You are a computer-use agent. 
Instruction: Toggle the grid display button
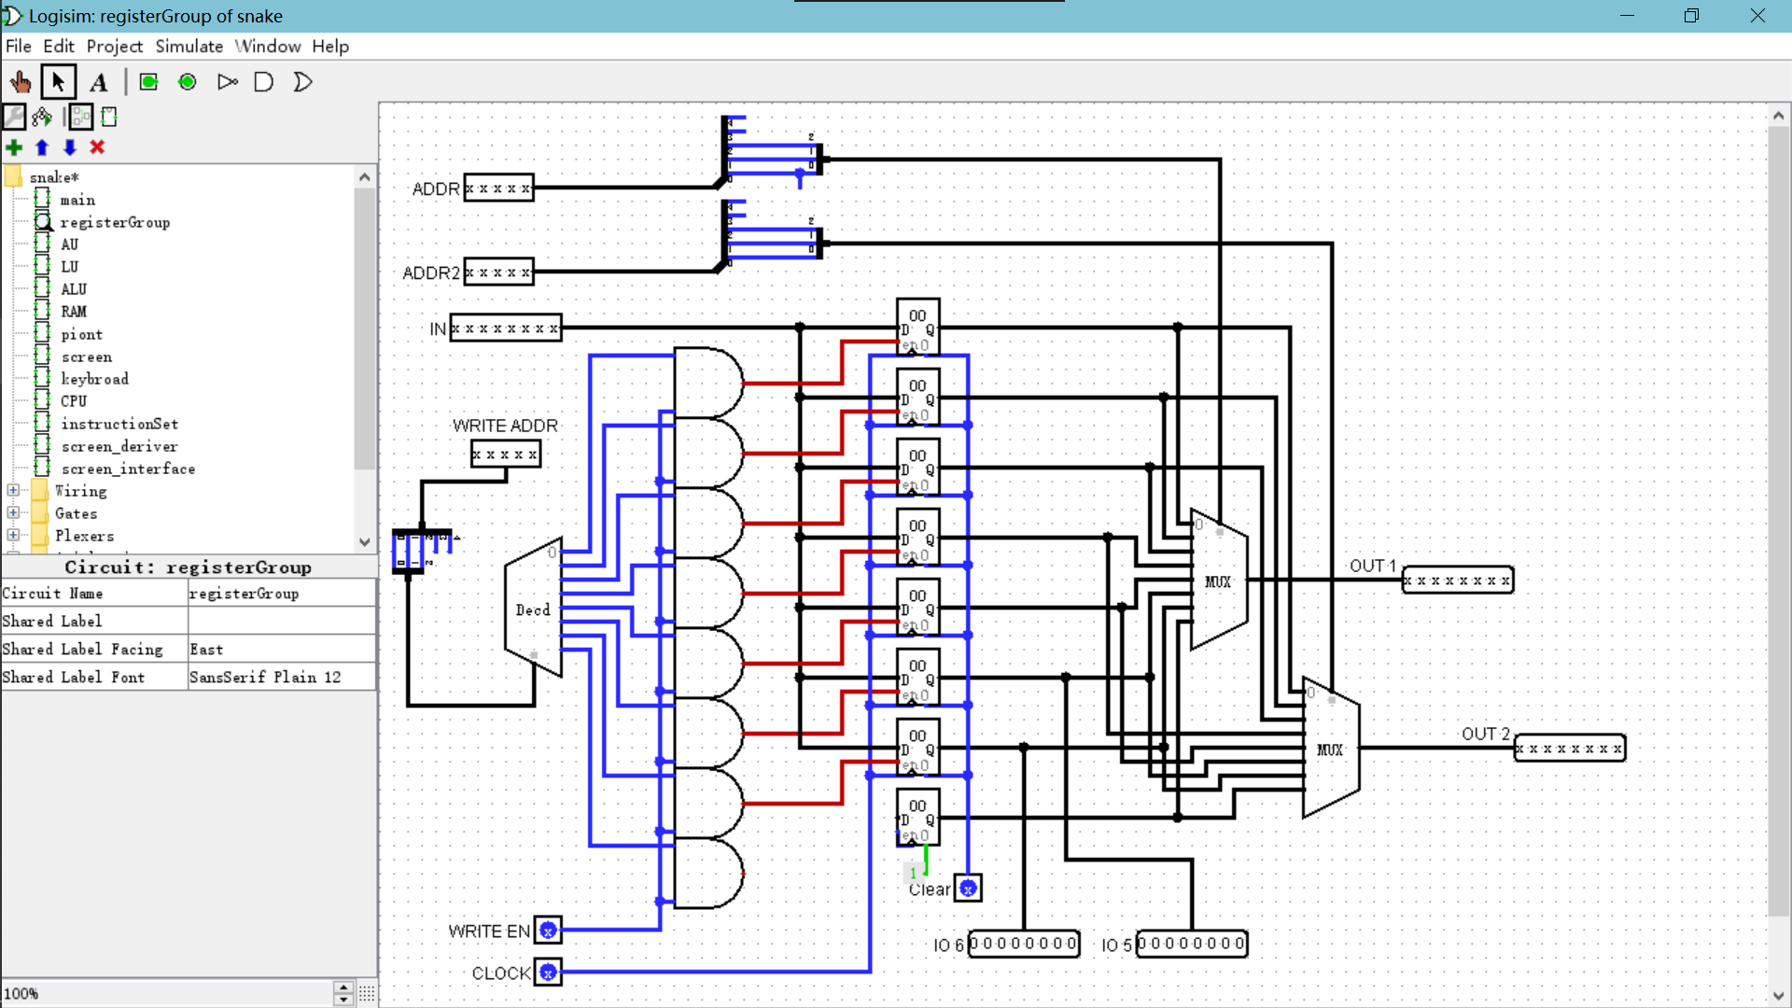point(367,994)
